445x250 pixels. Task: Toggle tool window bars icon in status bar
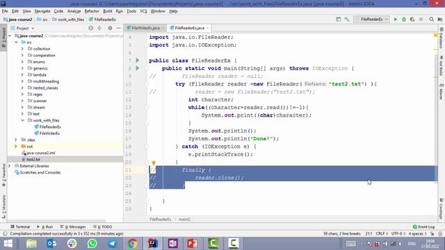[x=5, y=234]
